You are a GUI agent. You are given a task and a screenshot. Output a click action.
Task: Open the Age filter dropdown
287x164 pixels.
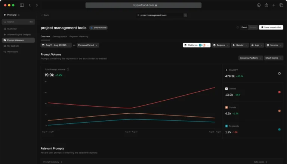point(257,45)
